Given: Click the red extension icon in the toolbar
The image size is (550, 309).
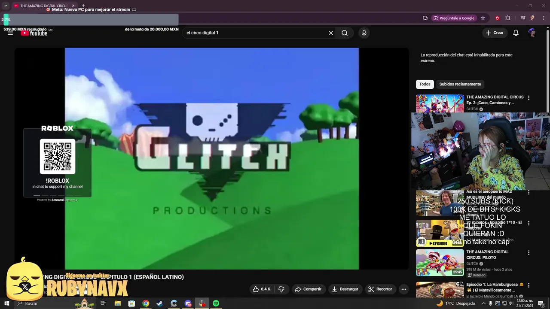Looking at the screenshot, I should pyautogui.click(x=497, y=18).
